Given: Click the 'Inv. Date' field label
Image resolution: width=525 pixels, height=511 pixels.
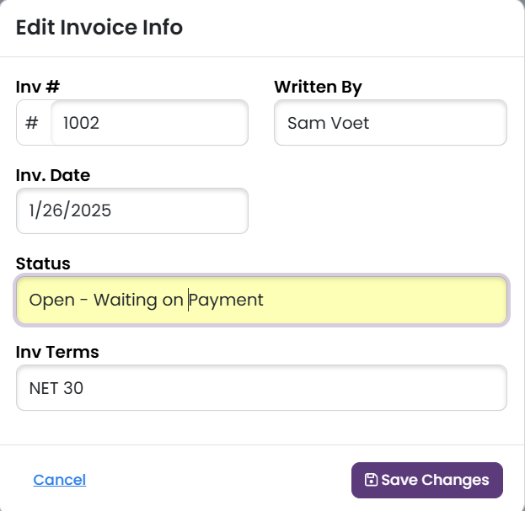Looking at the screenshot, I should pos(53,175).
